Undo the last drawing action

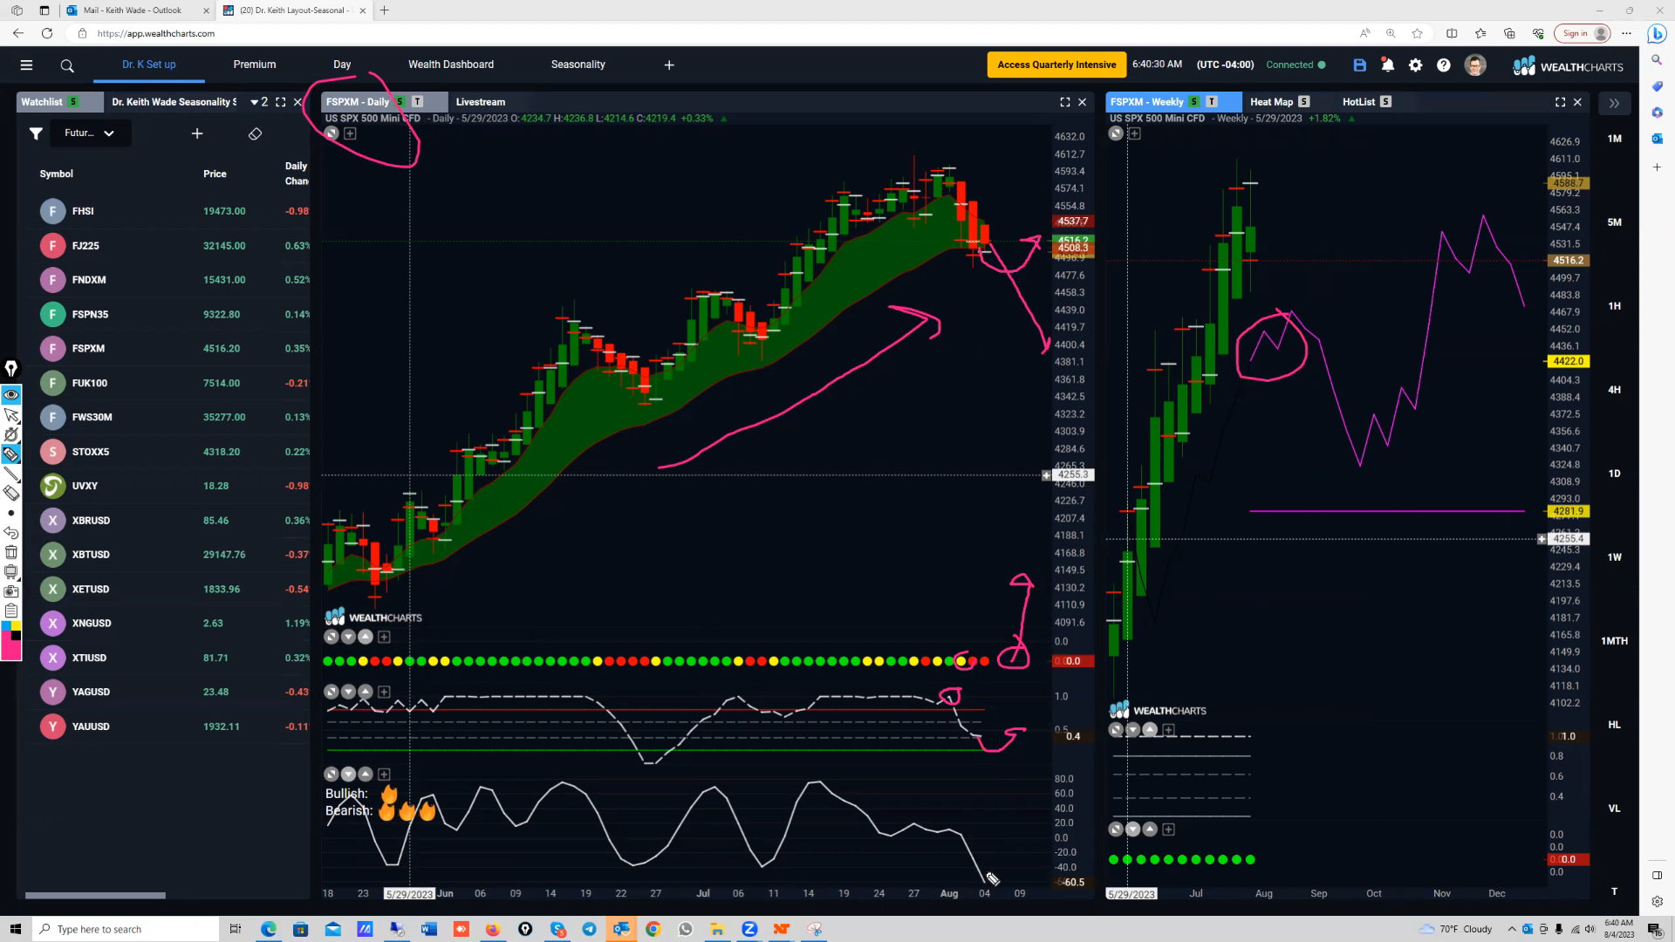(x=11, y=532)
